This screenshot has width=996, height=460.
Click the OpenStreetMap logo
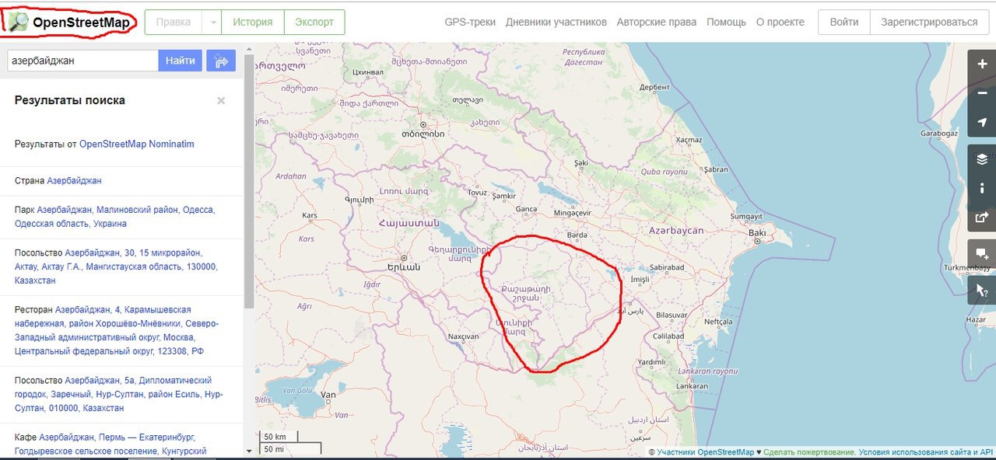pyautogui.click(x=69, y=22)
